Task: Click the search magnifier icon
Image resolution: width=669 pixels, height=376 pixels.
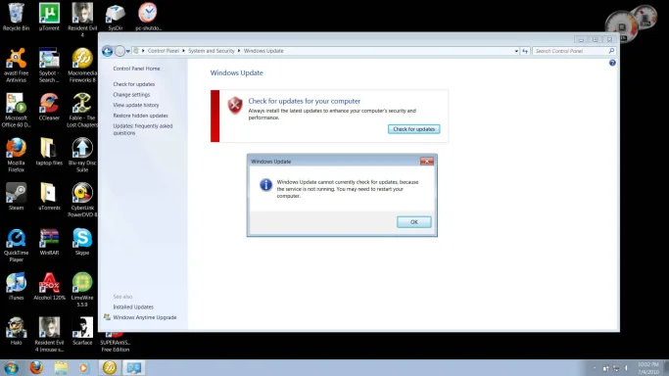Action: (x=611, y=51)
